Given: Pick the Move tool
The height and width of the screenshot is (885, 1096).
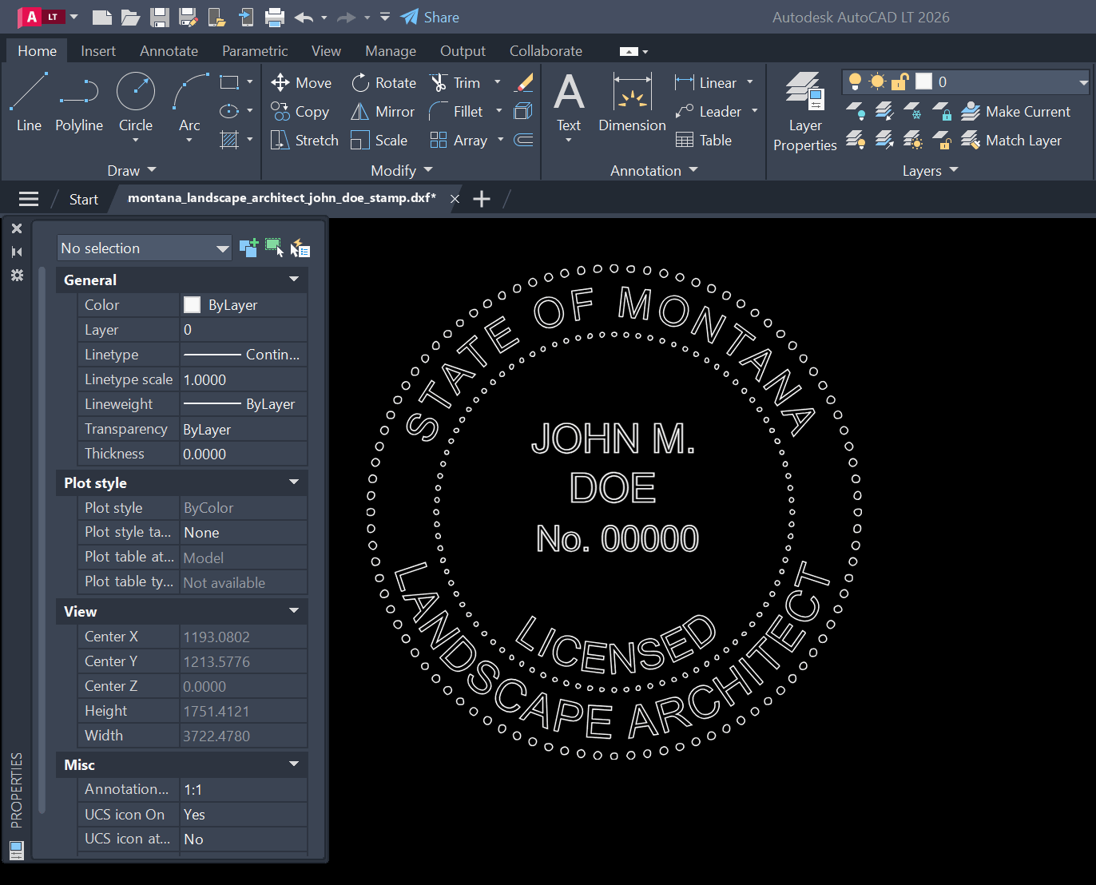Looking at the screenshot, I should coord(301,82).
